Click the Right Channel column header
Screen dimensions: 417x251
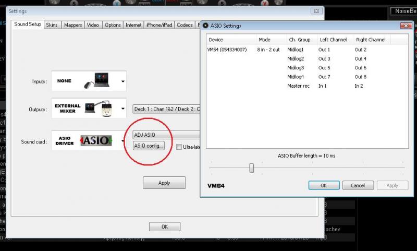pos(372,40)
